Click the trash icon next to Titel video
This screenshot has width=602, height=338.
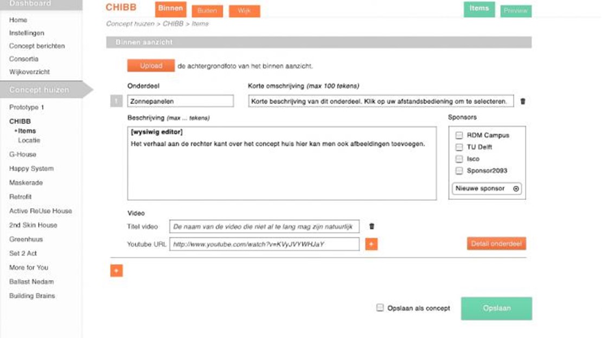click(x=372, y=226)
